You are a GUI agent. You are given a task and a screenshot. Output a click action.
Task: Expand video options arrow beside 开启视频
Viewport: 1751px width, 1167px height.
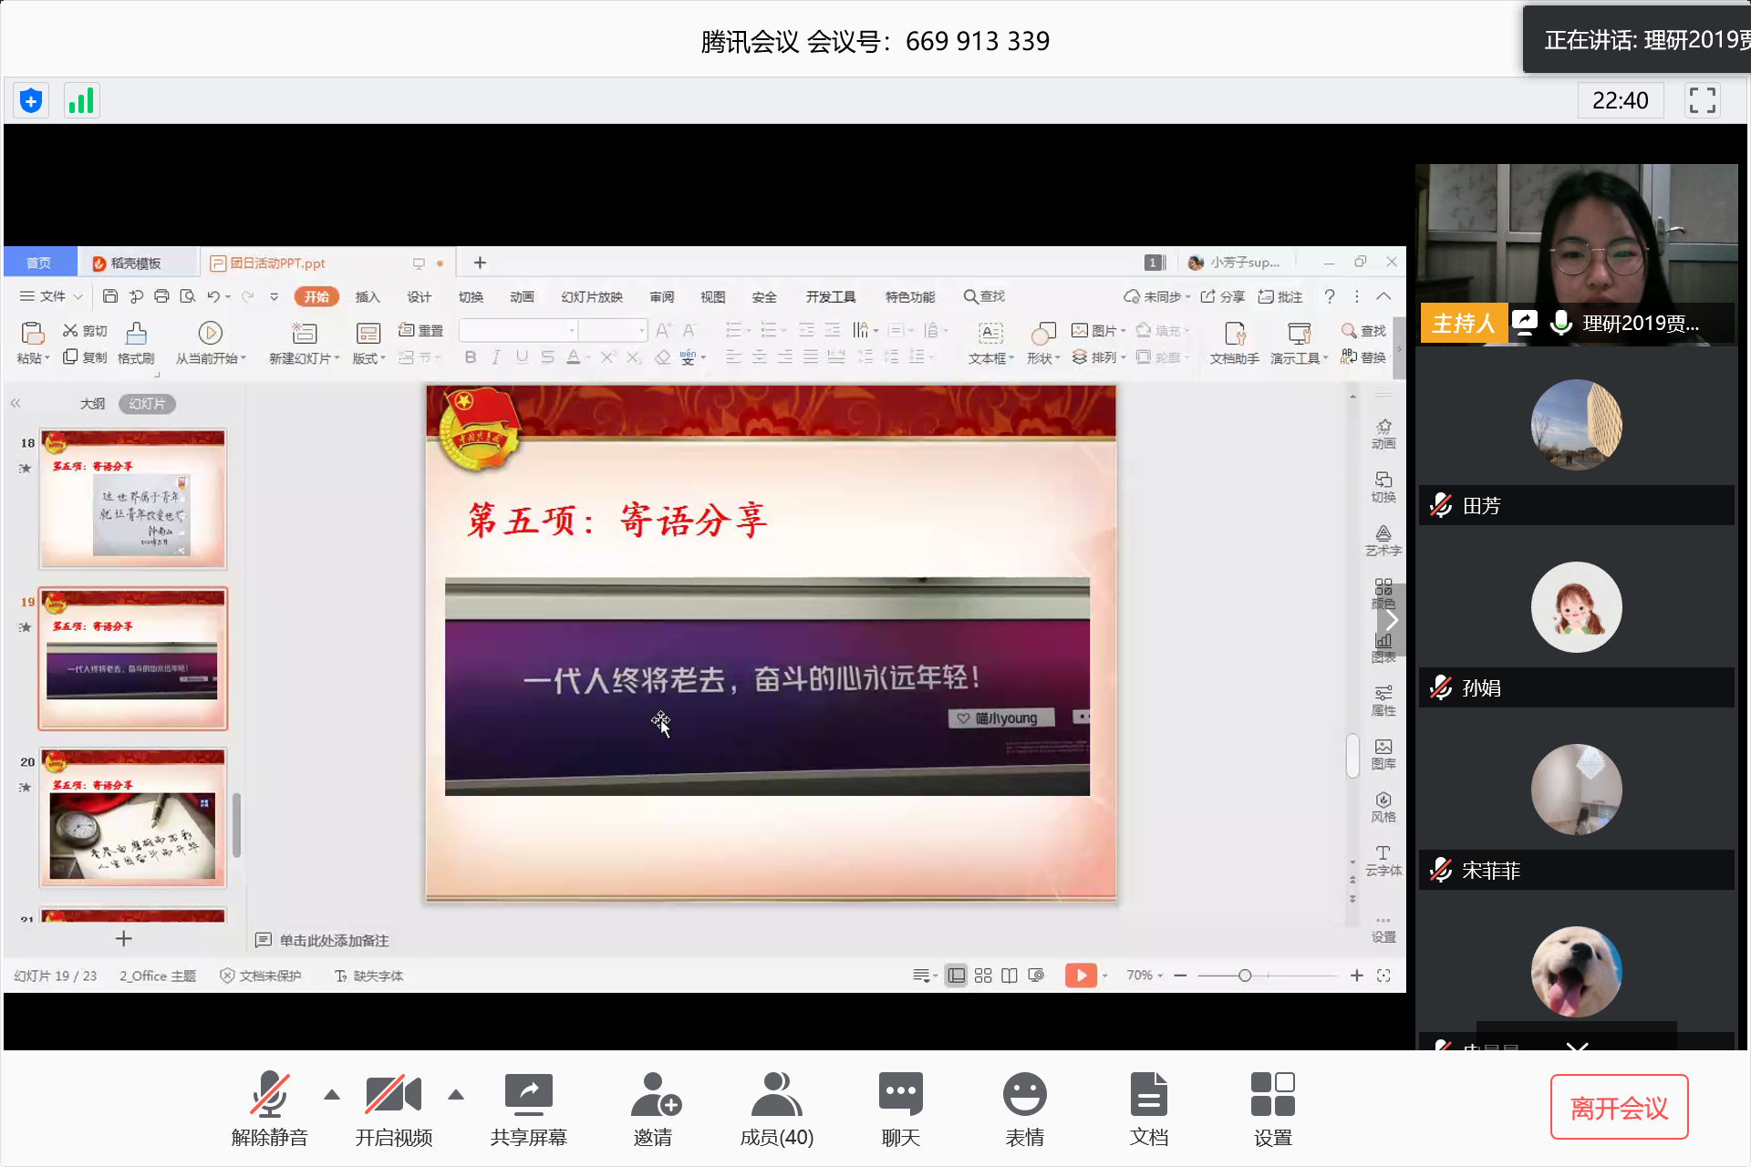pos(456,1094)
